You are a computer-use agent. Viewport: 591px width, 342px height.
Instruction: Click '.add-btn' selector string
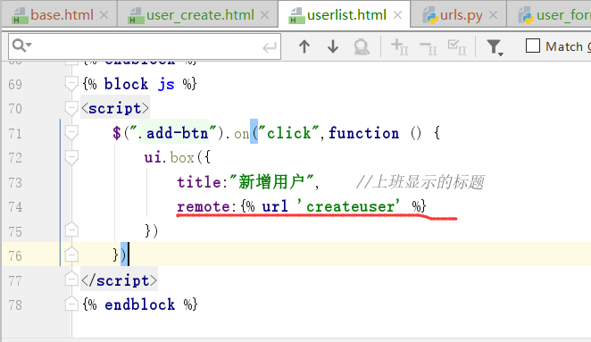tap(173, 133)
